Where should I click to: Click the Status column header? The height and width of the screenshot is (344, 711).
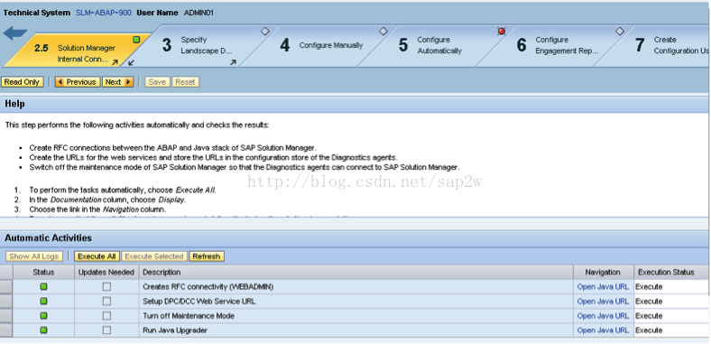[43, 273]
